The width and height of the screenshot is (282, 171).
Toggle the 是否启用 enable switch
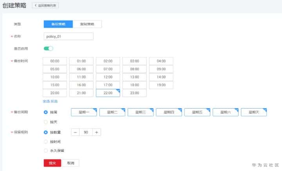pos(49,48)
